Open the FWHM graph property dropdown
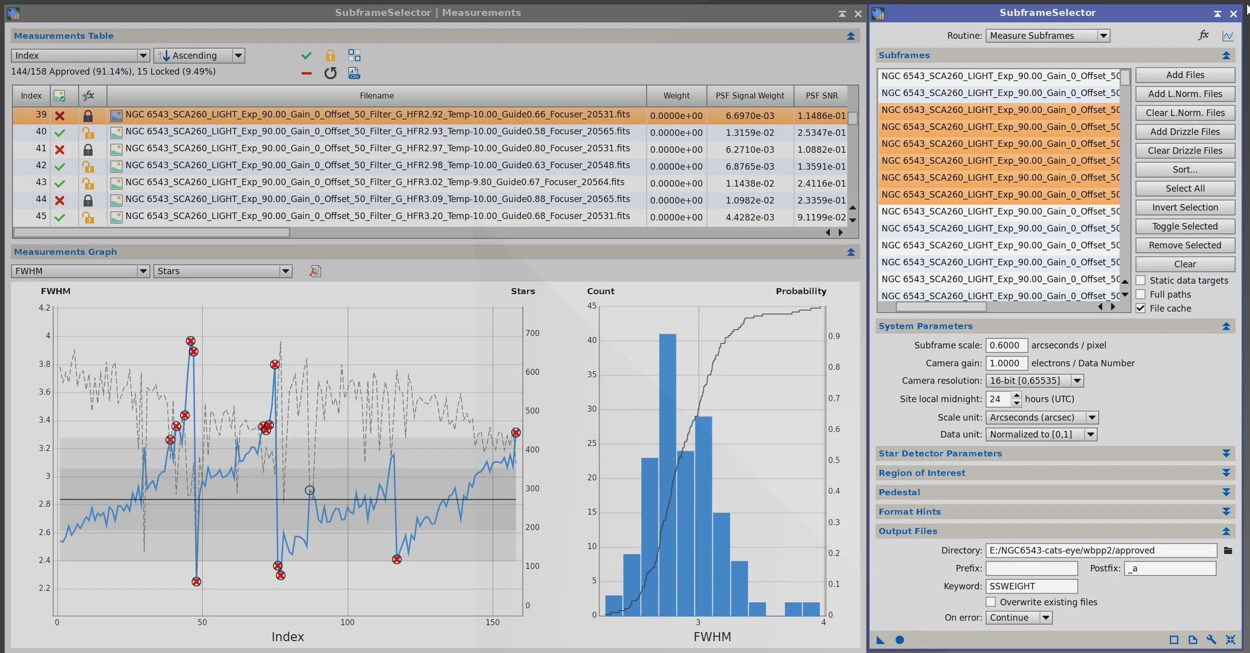 pyautogui.click(x=80, y=271)
